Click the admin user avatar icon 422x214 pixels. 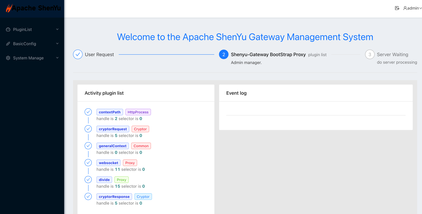click(x=405, y=8)
